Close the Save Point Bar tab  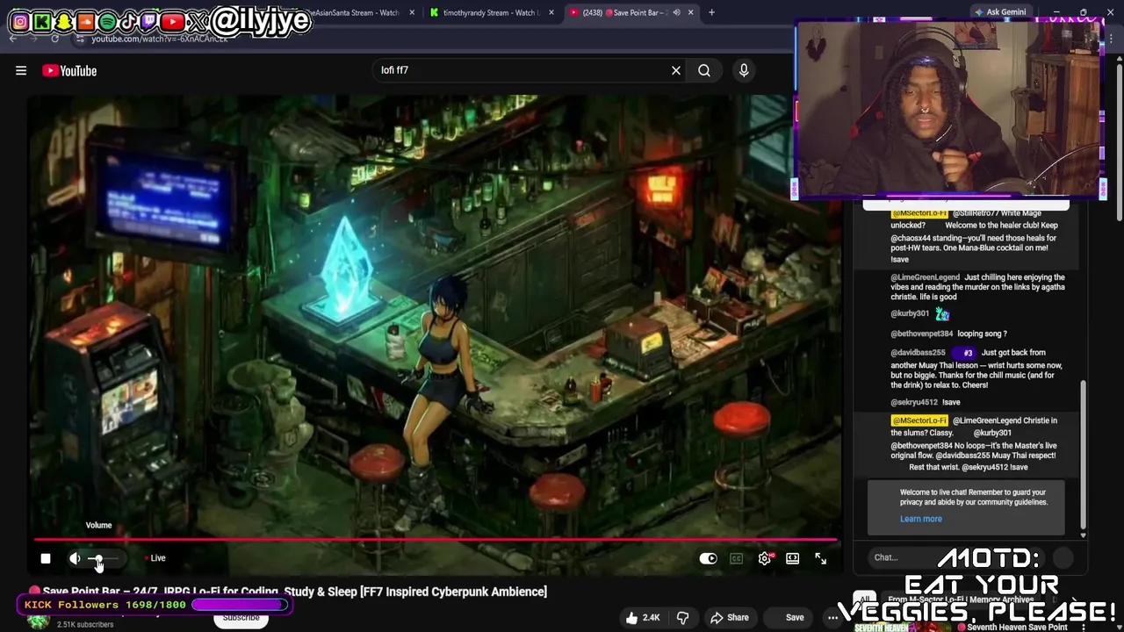pos(690,12)
